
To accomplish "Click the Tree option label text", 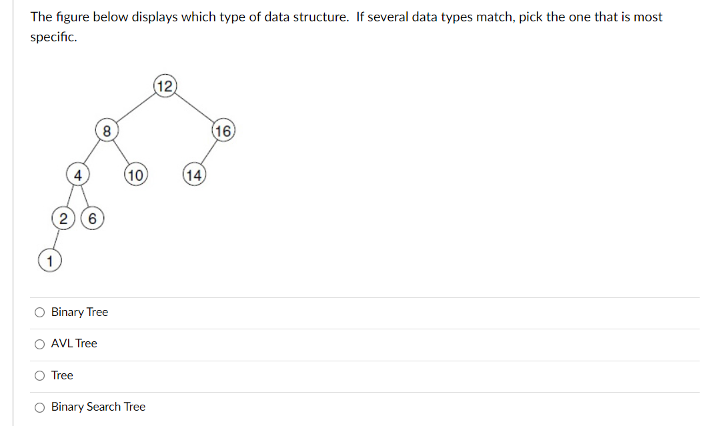I will (63, 375).
